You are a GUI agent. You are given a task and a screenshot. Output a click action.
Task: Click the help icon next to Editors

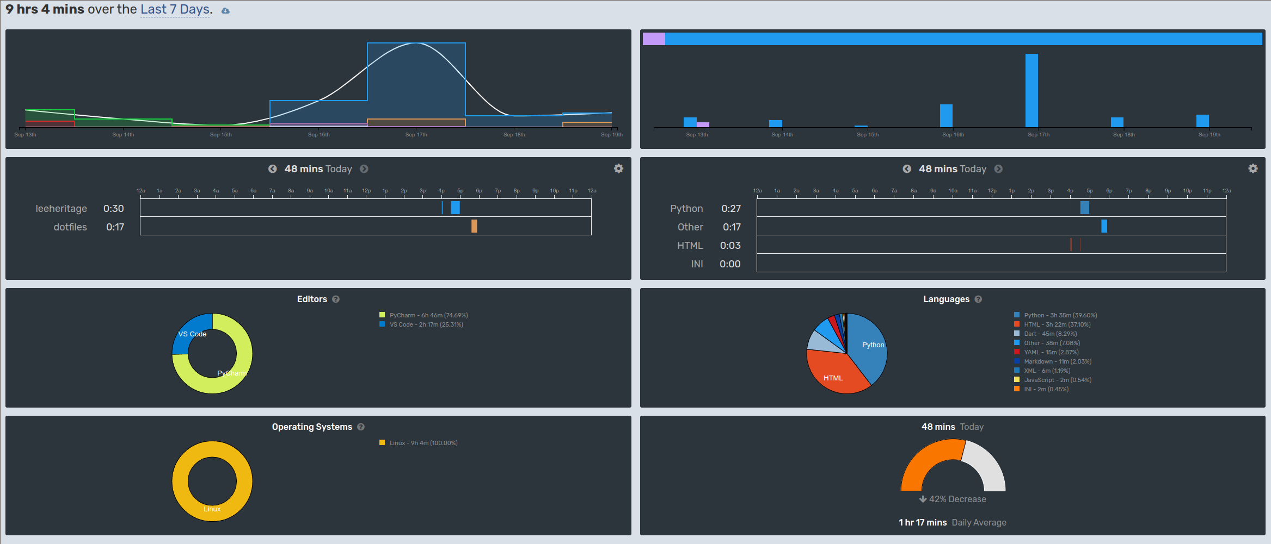pos(336,299)
